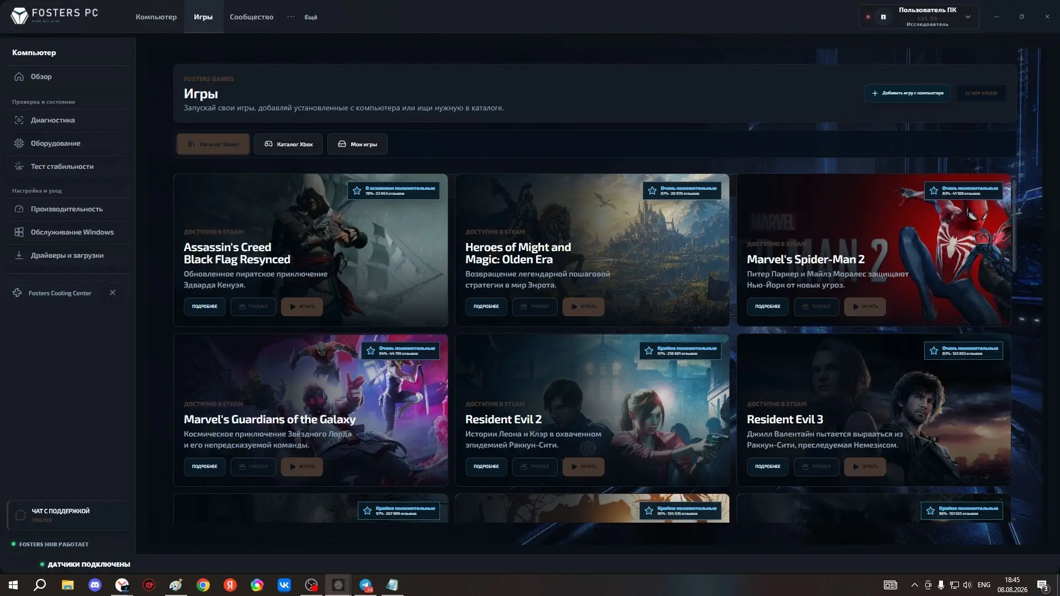This screenshot has height=596, width=1060.
Task: Play trailer for Assassin's Creed Black Flag
Action: [253, 306]
